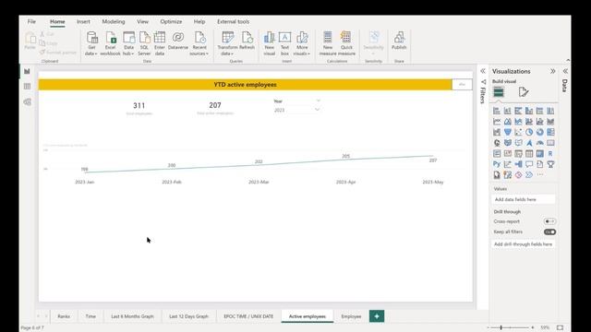
Task: Choose the Treemap visual
Action: tap(550, 132)
